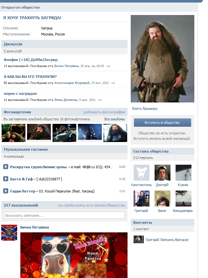The width and height of the screenshot is (208, 278).
Task: Click the Открытое общество heading
Action: (x=20, y=7)
